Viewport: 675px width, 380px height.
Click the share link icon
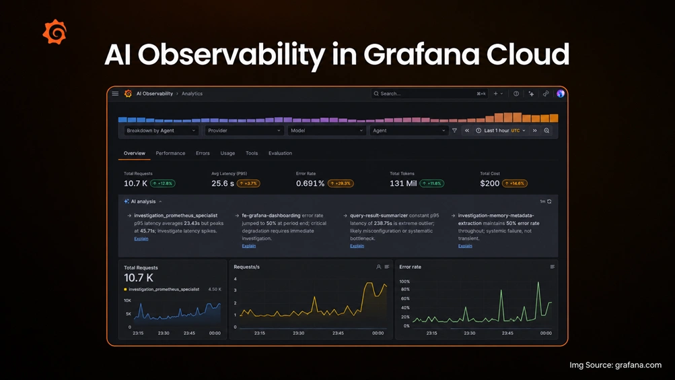(x=545, y=94)
